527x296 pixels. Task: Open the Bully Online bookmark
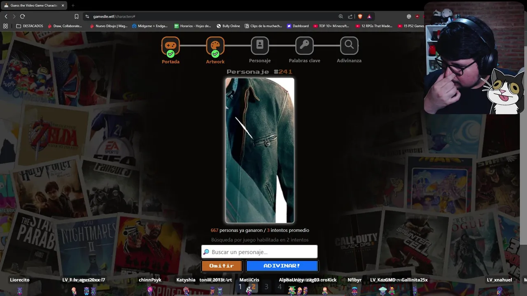pos(228,26)
